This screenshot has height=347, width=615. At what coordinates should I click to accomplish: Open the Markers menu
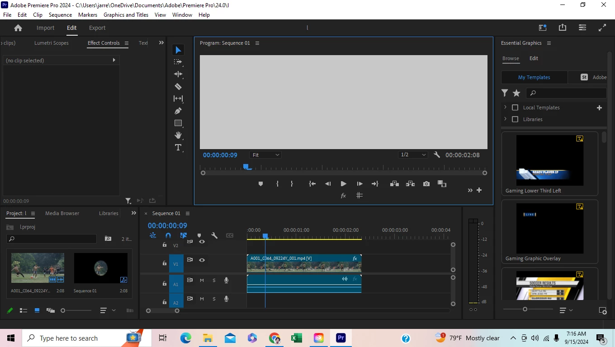coord(88,15)
